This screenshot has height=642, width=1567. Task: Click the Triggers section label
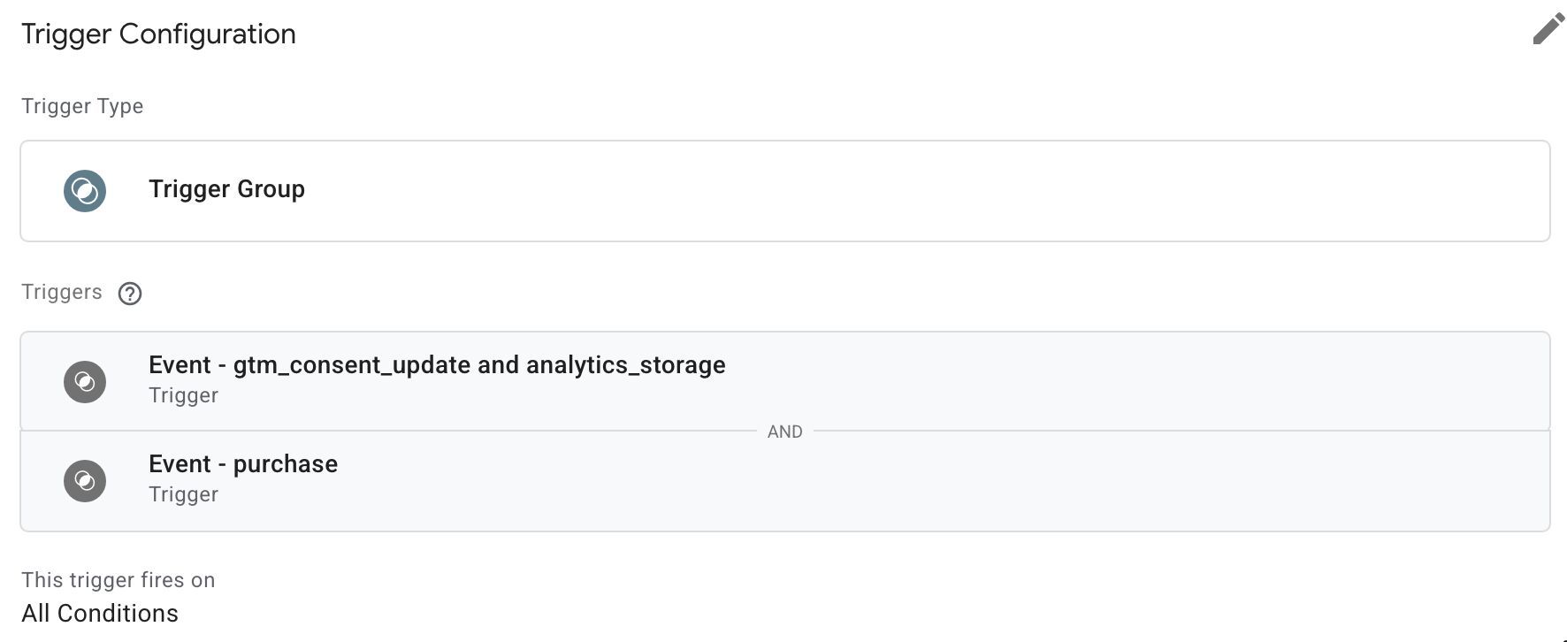62,293
